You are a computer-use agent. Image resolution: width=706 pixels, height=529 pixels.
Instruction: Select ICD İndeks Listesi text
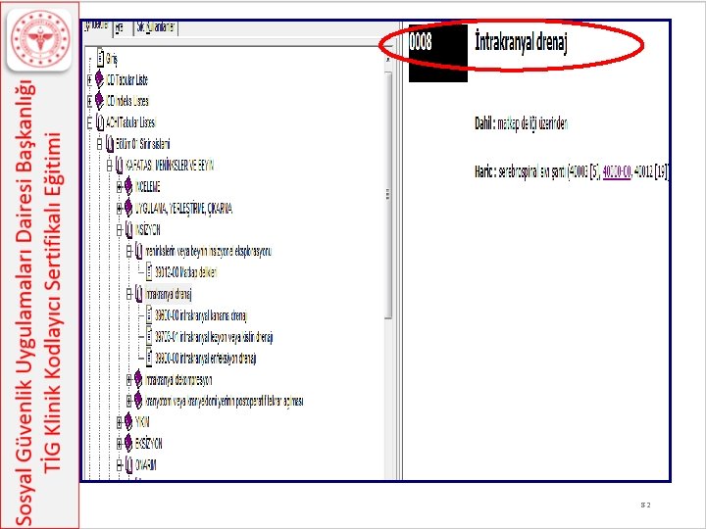click(127, 101)
